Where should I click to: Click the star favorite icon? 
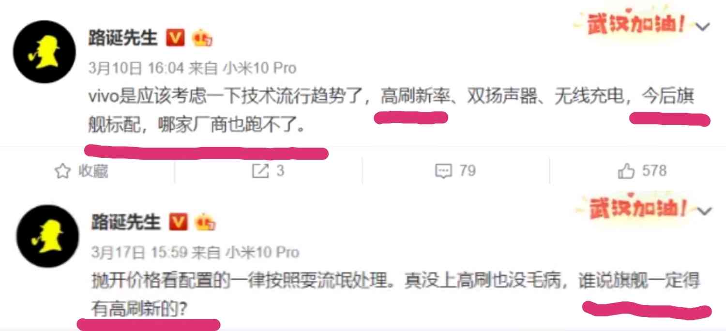(62, 171)
